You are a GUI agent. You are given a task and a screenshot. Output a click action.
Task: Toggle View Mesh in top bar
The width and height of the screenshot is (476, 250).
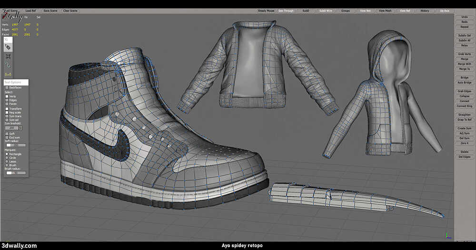coord(385,10)
